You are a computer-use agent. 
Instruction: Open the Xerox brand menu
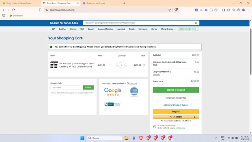pos(154,29)
